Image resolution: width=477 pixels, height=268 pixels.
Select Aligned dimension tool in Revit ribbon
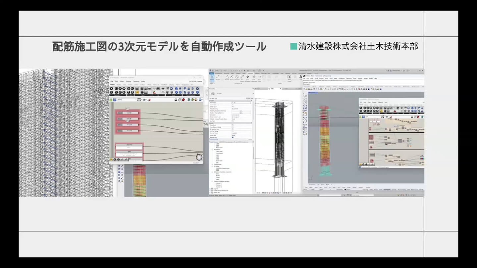(x=218, y=77)
